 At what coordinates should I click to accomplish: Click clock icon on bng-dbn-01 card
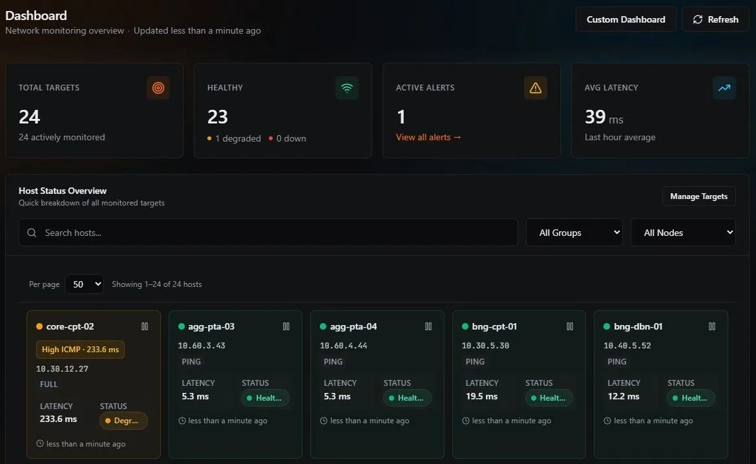[x=607, y=421]
